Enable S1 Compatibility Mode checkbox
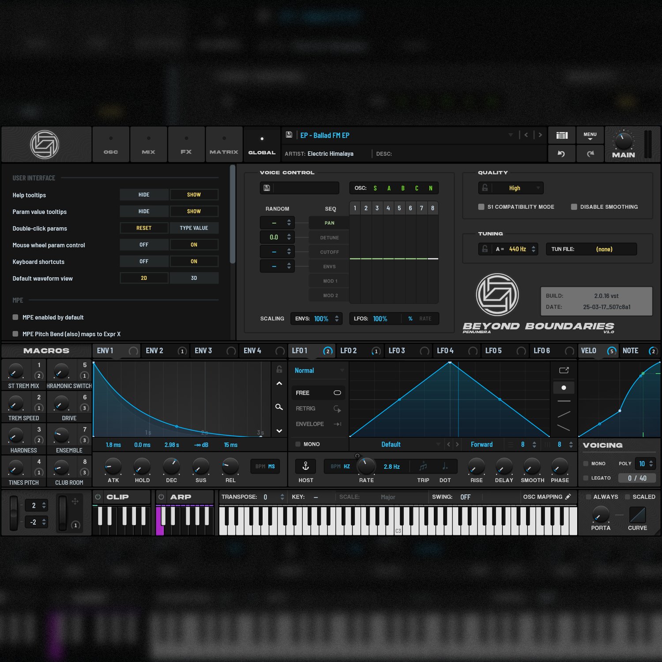Viewport: 662px width, 662px height. click(481, 207)
